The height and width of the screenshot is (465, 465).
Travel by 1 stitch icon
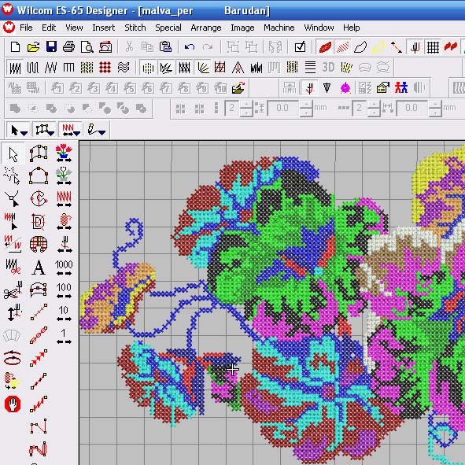pos(64,336)
